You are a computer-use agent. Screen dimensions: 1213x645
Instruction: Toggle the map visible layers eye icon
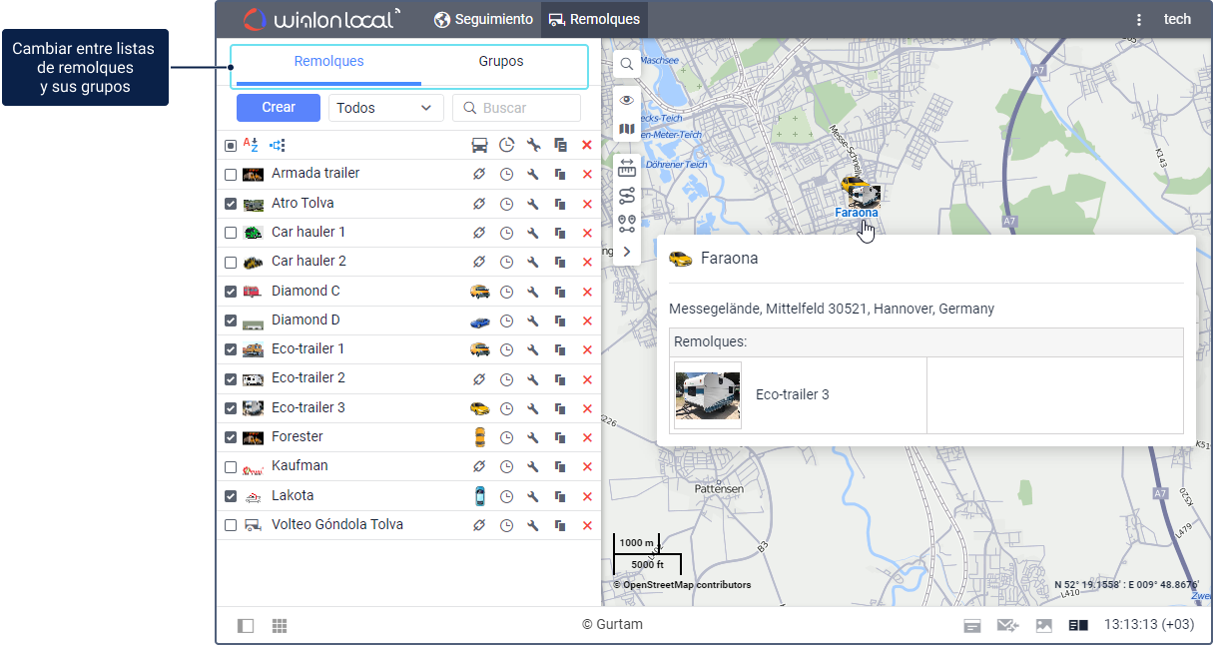point(627,100)
